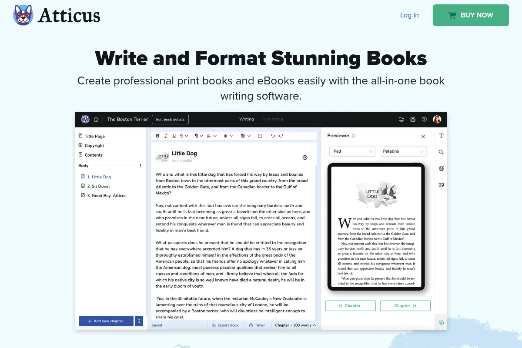Expand the Chapter - 300 words counter

pos(296,325)
